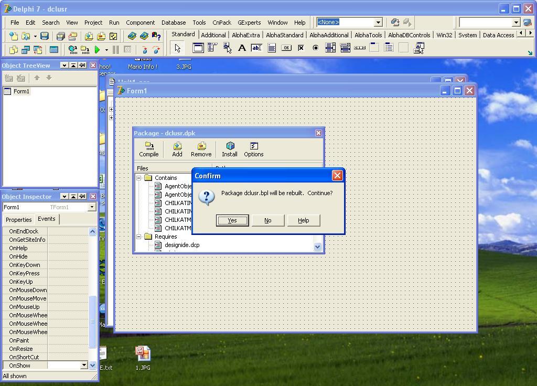Pick the MainMenu component in palette
The image size is (537, 386).
(212, 48)
